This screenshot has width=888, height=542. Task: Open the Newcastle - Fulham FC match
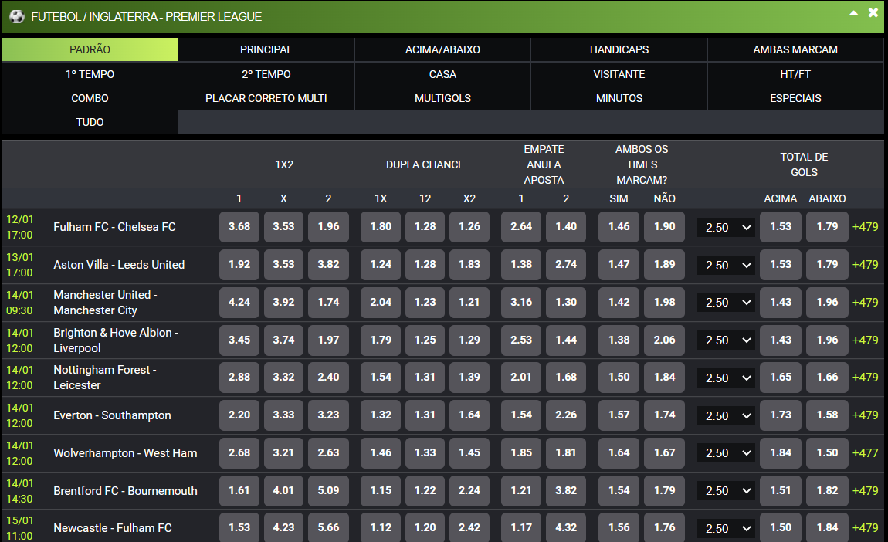[x=113, y=528]
